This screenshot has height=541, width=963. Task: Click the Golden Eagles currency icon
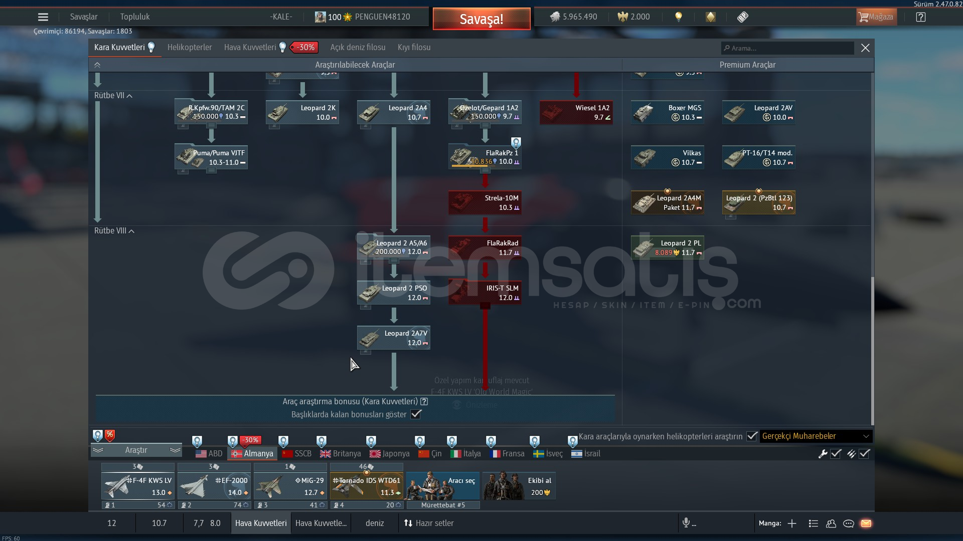pos(622,17)
